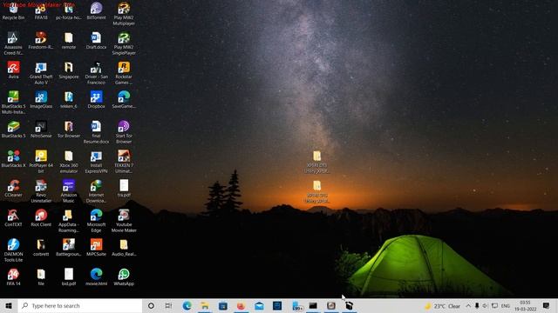The height and width of the screenshot is (313, 558).
Task: Select the Battlegrounds shortcut icon
Action: pyautogui.click(x=69, y=247)
